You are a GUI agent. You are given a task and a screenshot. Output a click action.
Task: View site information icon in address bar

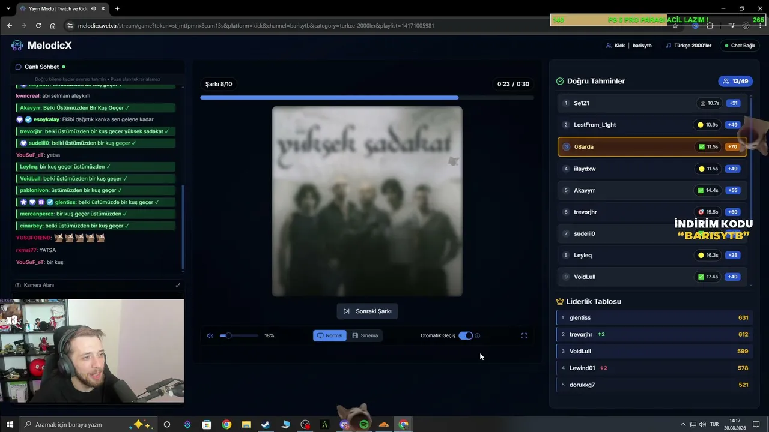[70, 26]
